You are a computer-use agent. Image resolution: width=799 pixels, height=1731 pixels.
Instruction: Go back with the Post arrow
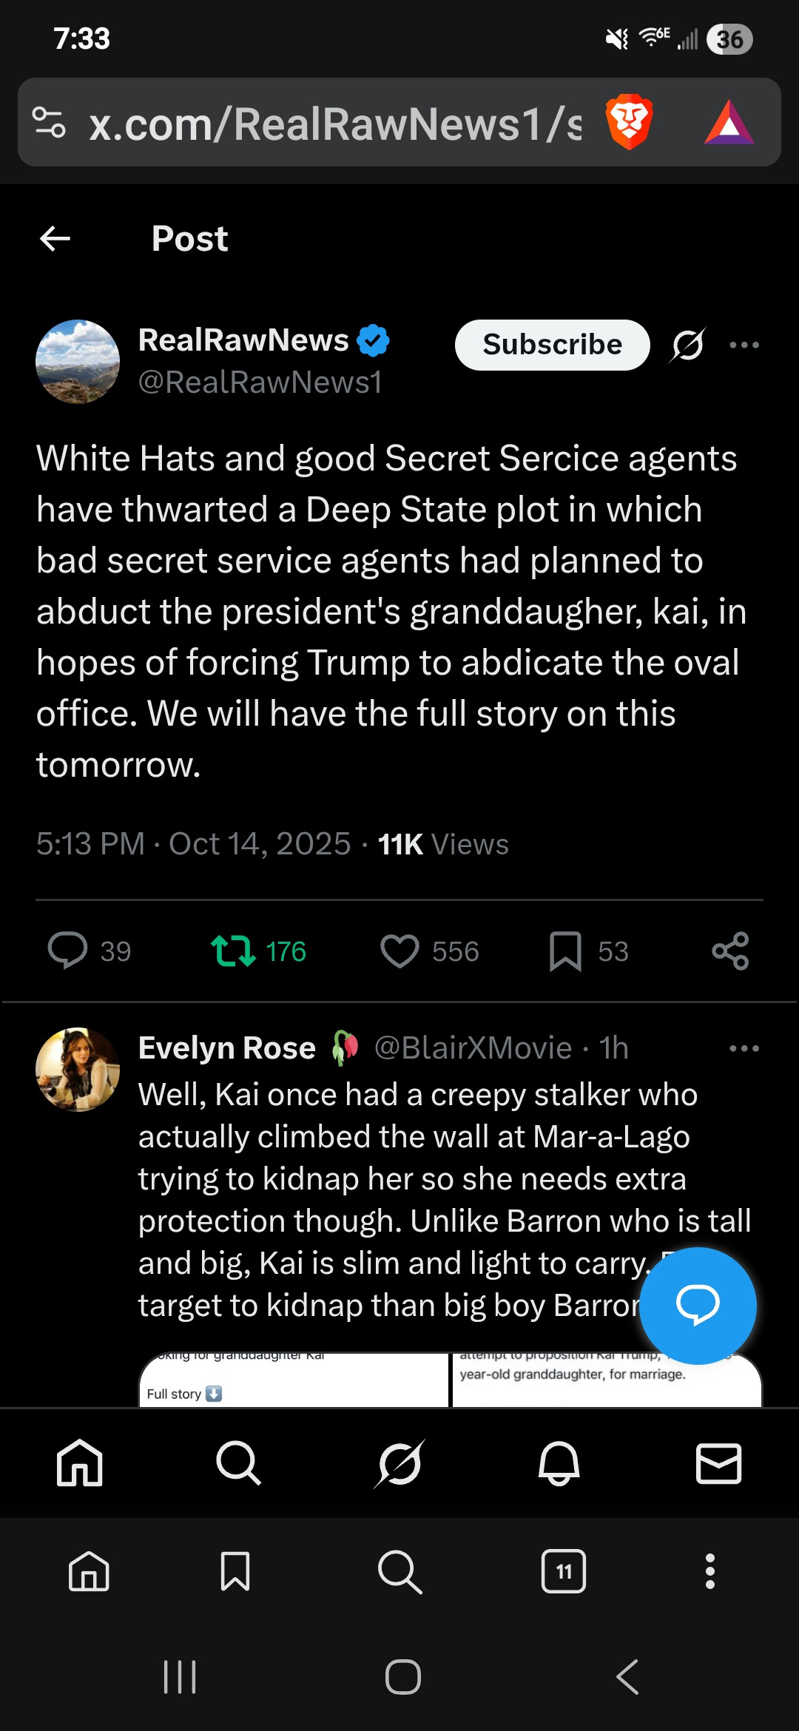55,239
